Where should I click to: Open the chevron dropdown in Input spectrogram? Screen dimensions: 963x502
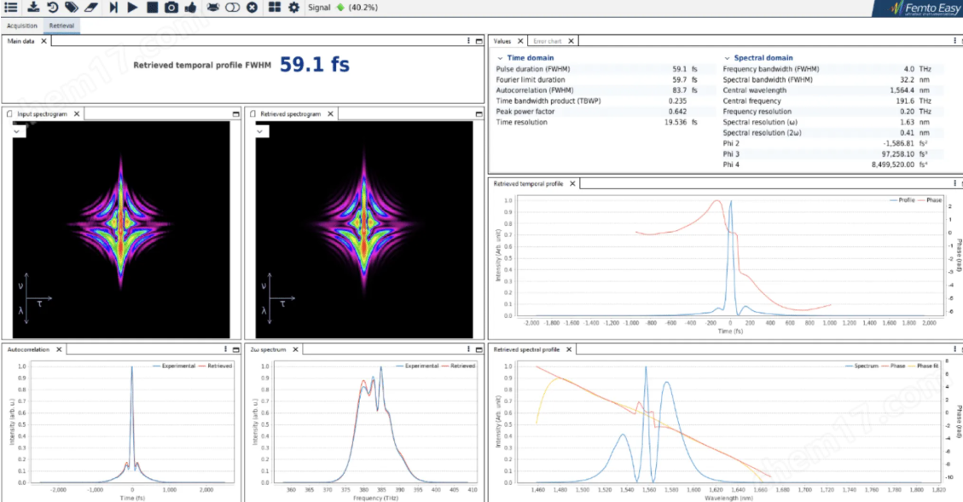point(17,130)
